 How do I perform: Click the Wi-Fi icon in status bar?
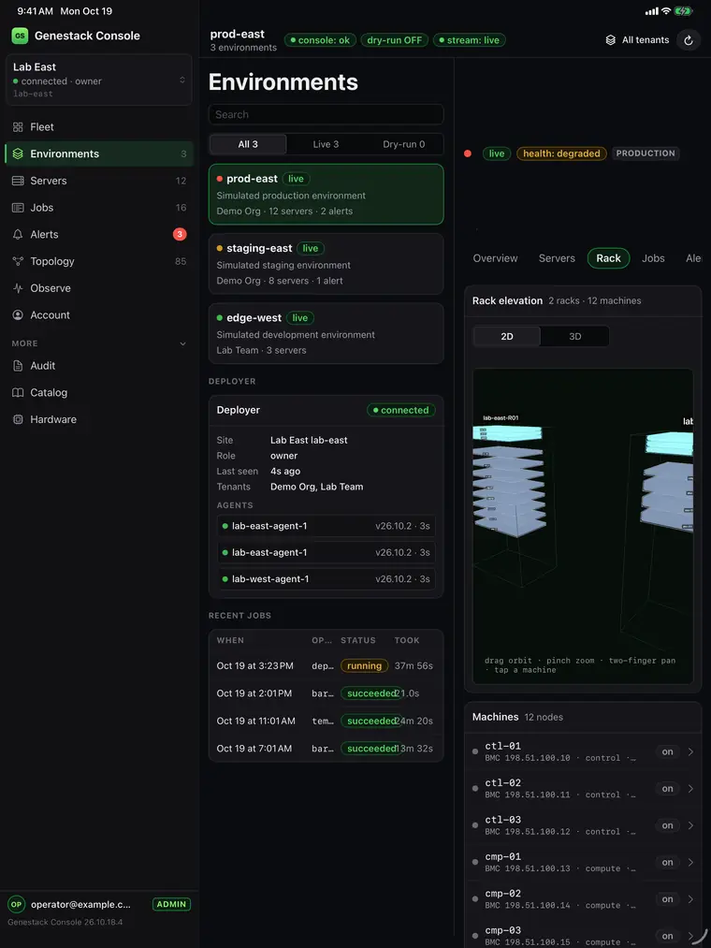click(666, 11)
